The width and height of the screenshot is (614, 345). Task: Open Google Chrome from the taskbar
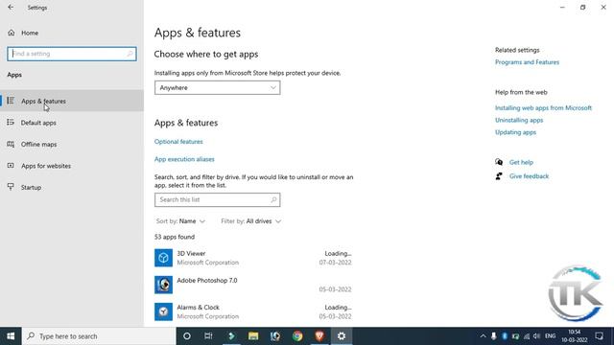point(297,336)
